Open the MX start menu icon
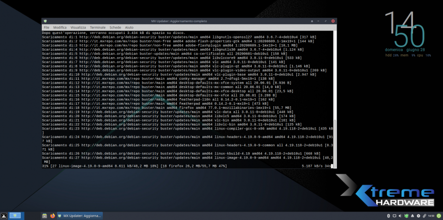443x220 pixels. pyautogui.click(x=4, y=216)
